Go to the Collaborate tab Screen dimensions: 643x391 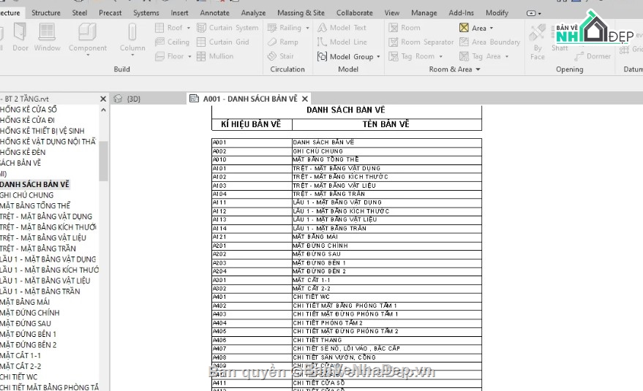(354, 12)
